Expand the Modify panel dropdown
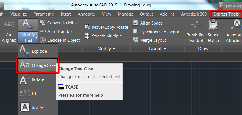242x115 pixels. pos(107,49)
